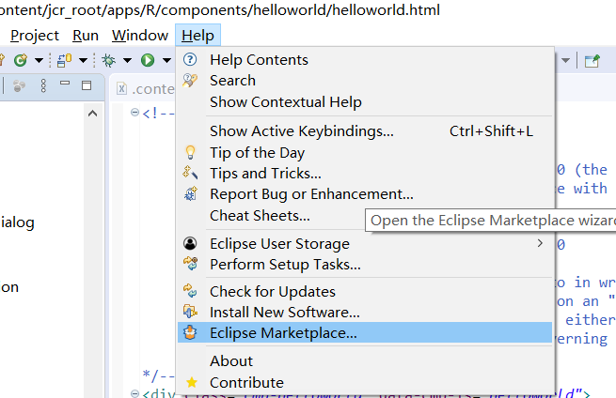Viewport: 616px width, 398px height.
Task: Collapse the div element fold marker
Action: coord(134,393)
